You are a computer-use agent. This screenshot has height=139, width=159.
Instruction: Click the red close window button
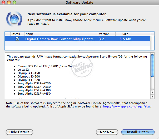[x=3, y=2]
